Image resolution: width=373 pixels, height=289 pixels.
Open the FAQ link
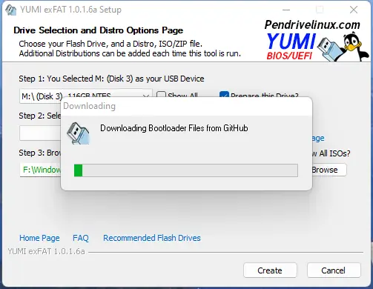click(81, 238)
